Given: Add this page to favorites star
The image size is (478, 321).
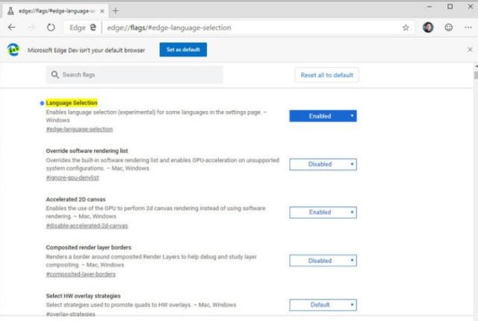Looking at the screenshot, I should [x=406, y=27].
